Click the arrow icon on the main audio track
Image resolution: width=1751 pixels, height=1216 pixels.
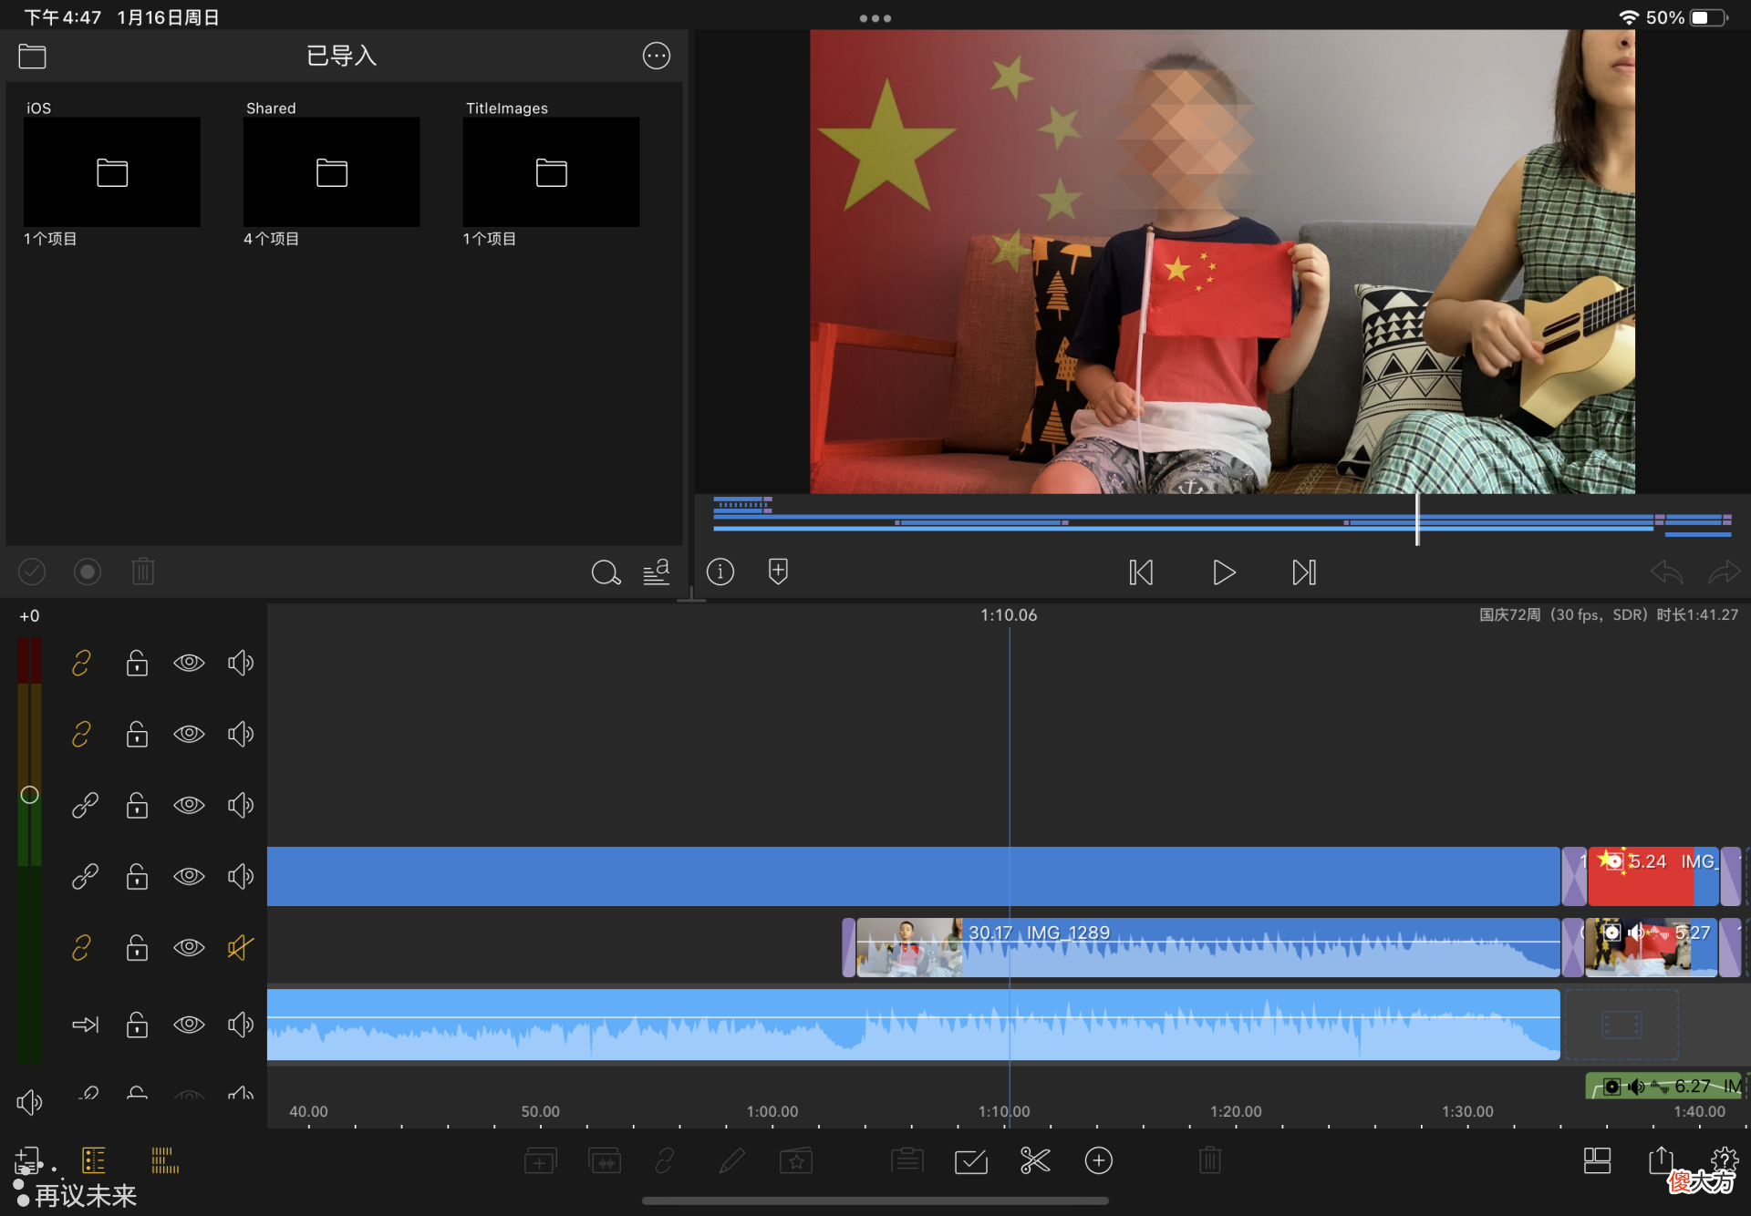[85, 1025]
